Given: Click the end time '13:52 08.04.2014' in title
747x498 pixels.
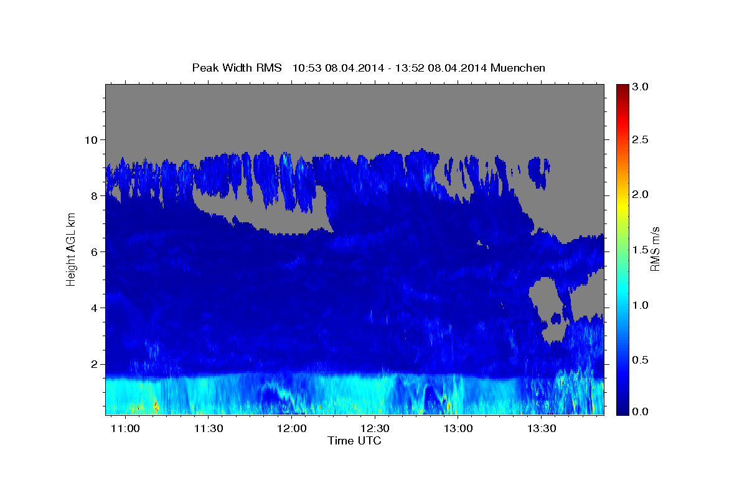Looking at the screenshot, I should (x=440, y=68).
